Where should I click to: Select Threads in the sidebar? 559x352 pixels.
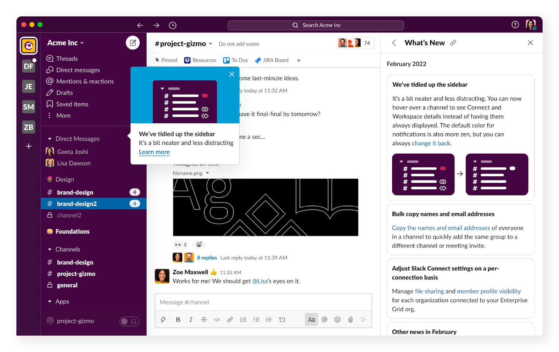(67, 59)
